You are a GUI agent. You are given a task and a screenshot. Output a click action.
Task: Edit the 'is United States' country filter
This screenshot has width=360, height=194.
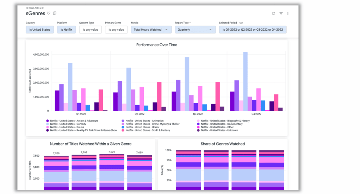[x=40, y=30]
